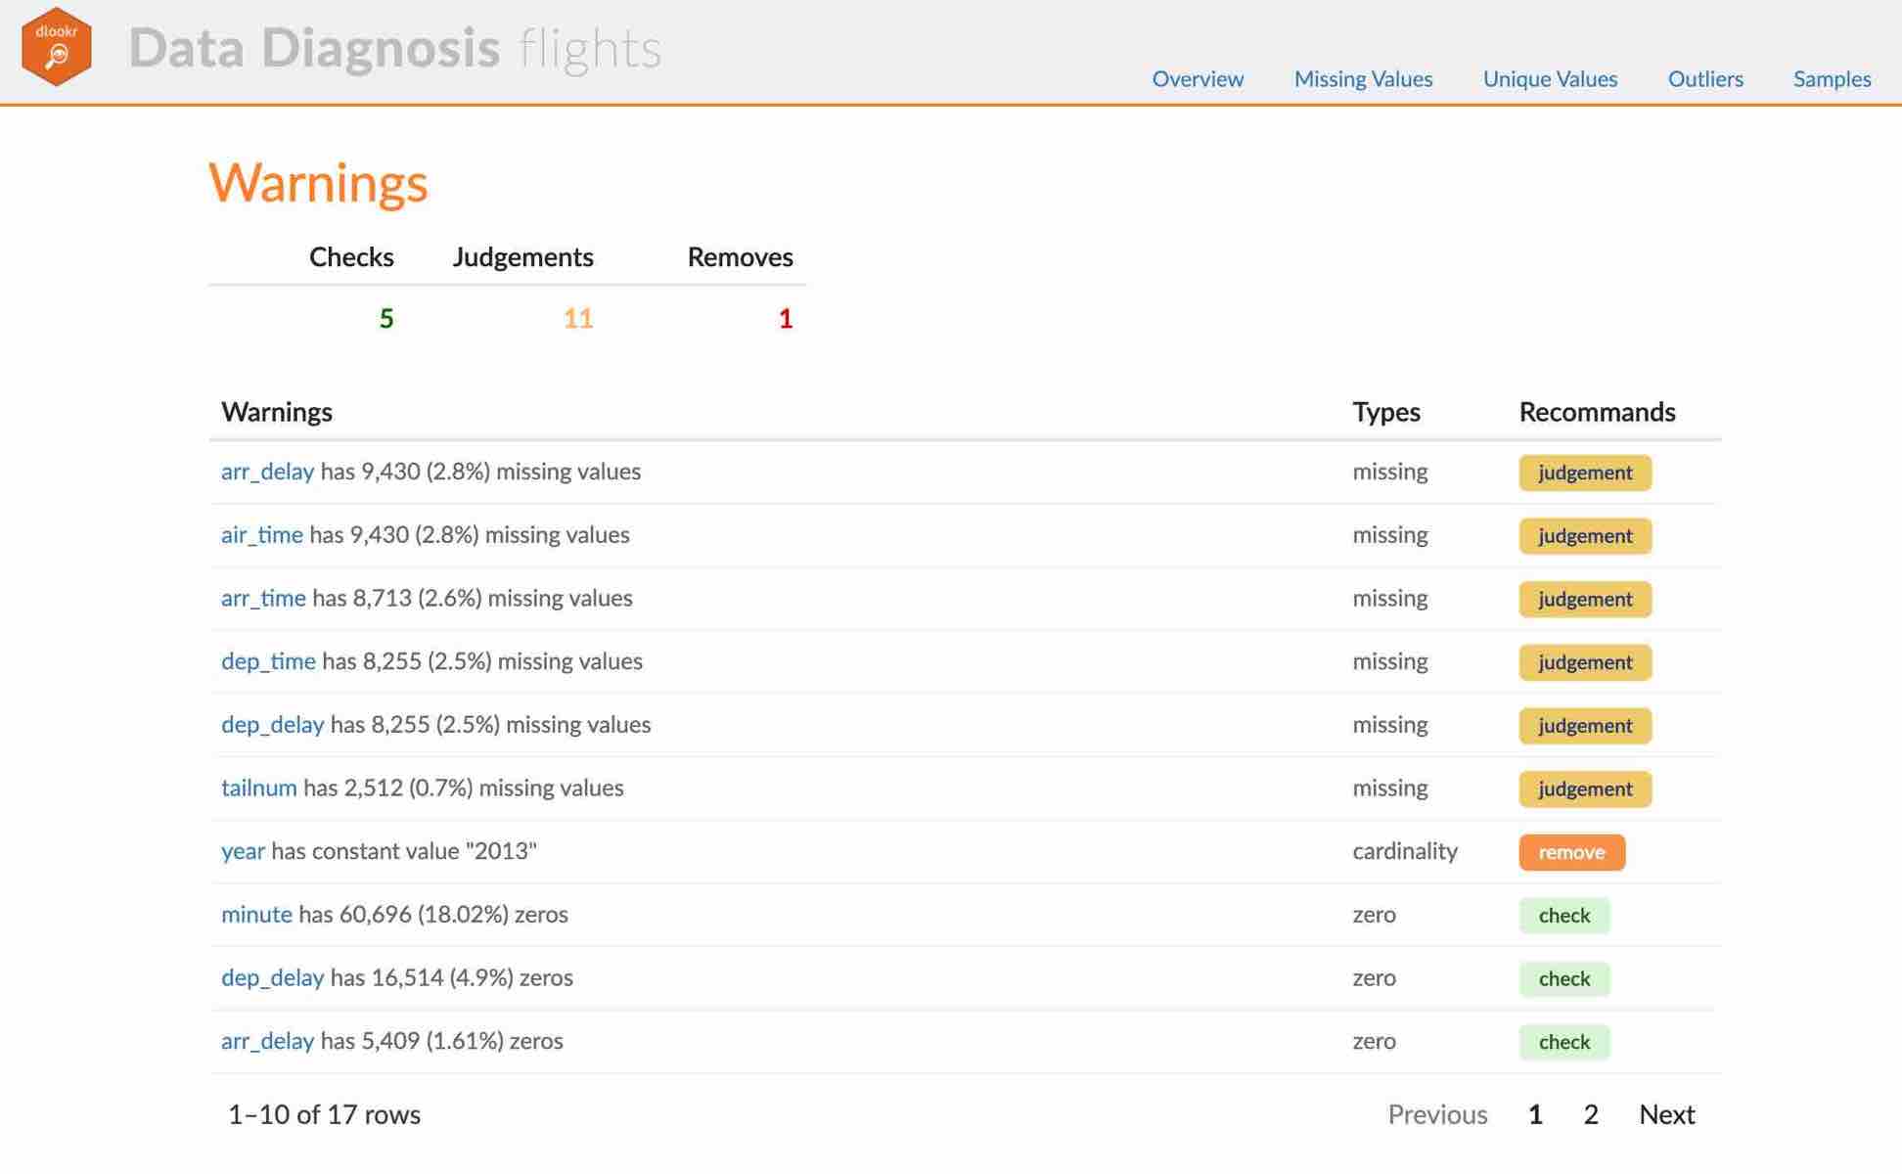This screenshot has width=1902, height=1174.
Task: Sort by the Types column header
Action: [1385, 412]
